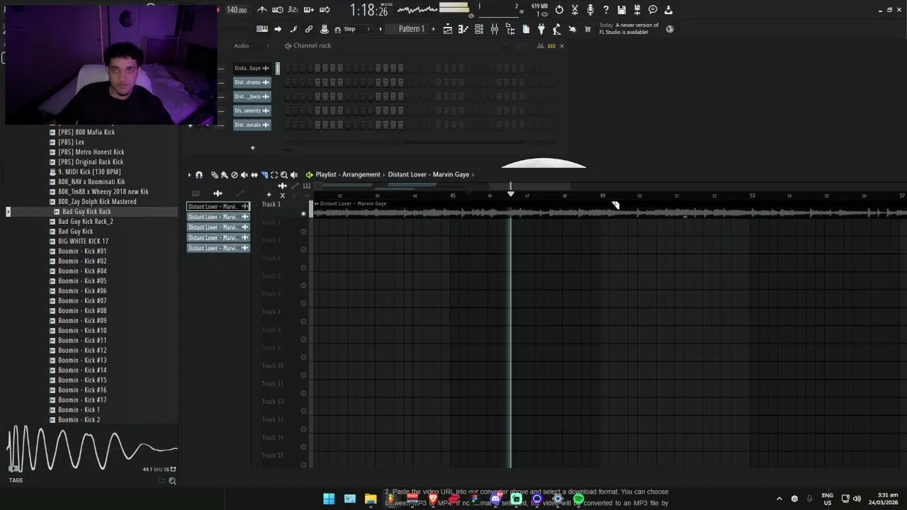Open Spotify from the taskbar
Image resolution: width=907 pixels, height=510 pixels.
[579, 499]
